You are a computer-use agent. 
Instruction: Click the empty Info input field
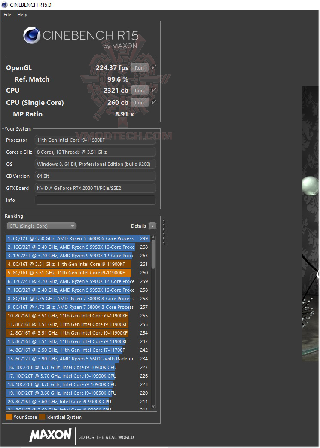tap(95, 200)
